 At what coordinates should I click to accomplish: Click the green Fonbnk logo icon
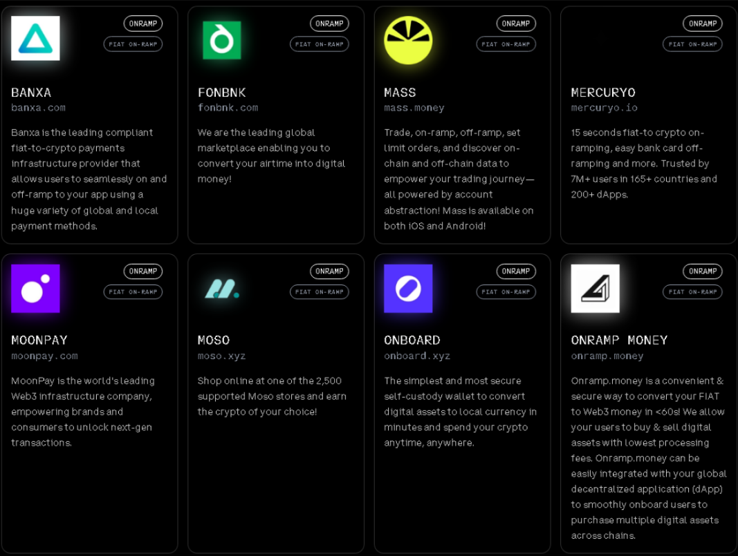(x=222, y=40)
